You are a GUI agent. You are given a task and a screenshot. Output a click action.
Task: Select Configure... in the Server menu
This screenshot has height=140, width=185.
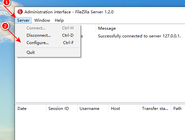tap(48, 43)
